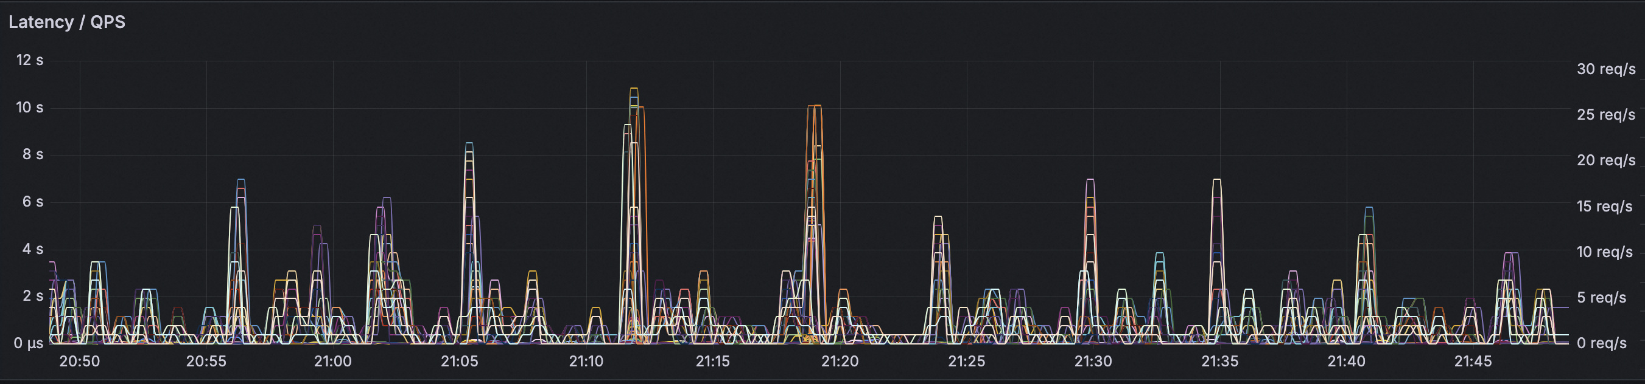The height and width of the screenshot is (384, 1645).
Task: Select the 21:15 time axis label
Action: pos(713,361)
